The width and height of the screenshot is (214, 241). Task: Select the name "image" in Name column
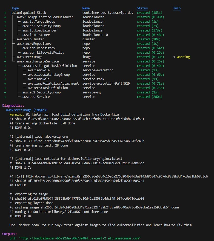87,57
